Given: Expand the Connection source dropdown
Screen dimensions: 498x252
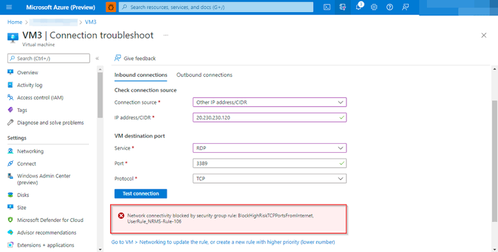Looking at the screenshot, I should (269, 102).
